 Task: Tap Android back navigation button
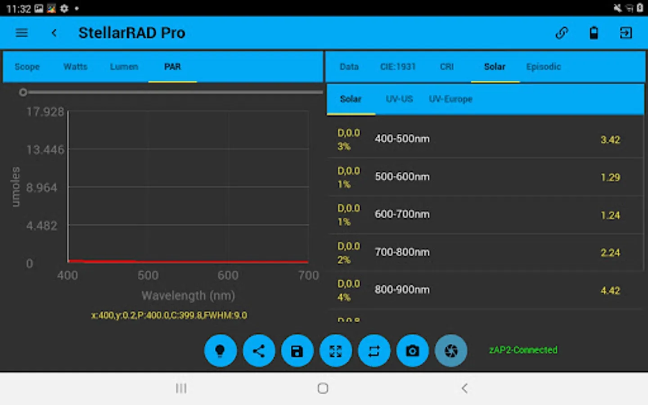pos(465,388)
